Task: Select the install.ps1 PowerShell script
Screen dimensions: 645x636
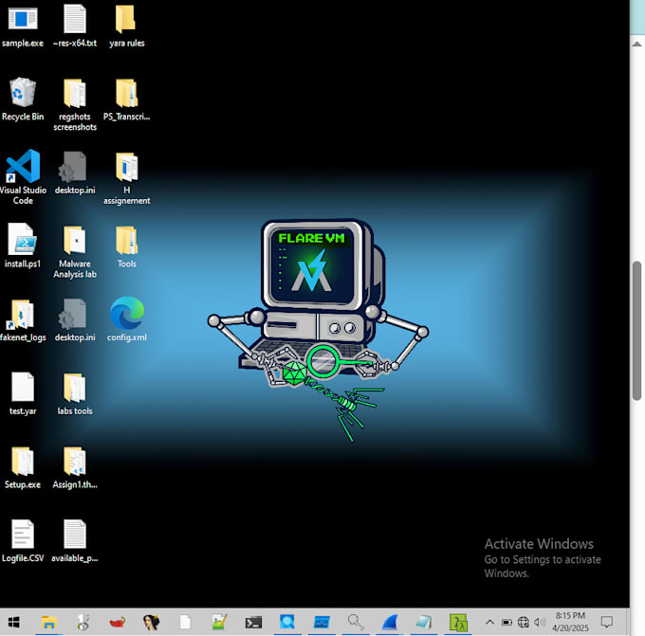Action: tap(23, 245)
